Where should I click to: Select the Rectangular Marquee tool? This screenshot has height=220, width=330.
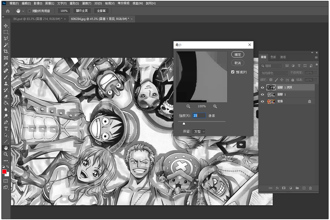tap(6, 32)
